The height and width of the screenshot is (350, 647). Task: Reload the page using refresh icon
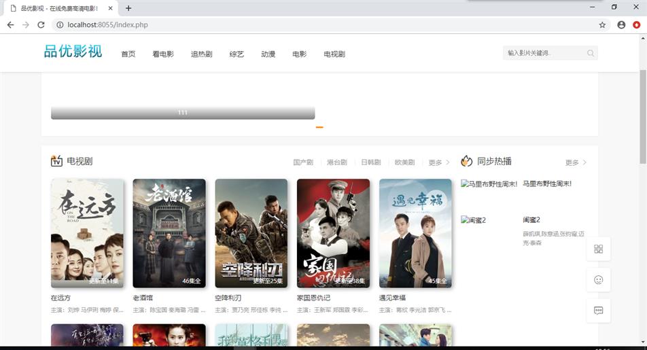[x=41, y=24]
